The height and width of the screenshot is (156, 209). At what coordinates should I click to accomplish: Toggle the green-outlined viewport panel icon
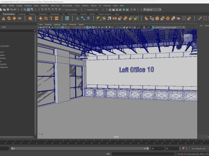(x=58, y=27)
